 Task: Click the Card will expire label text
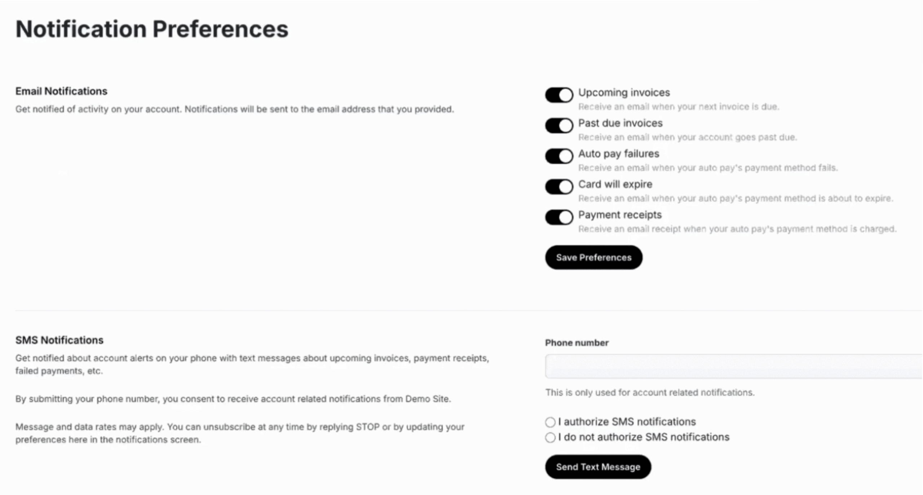coord(615,184)
